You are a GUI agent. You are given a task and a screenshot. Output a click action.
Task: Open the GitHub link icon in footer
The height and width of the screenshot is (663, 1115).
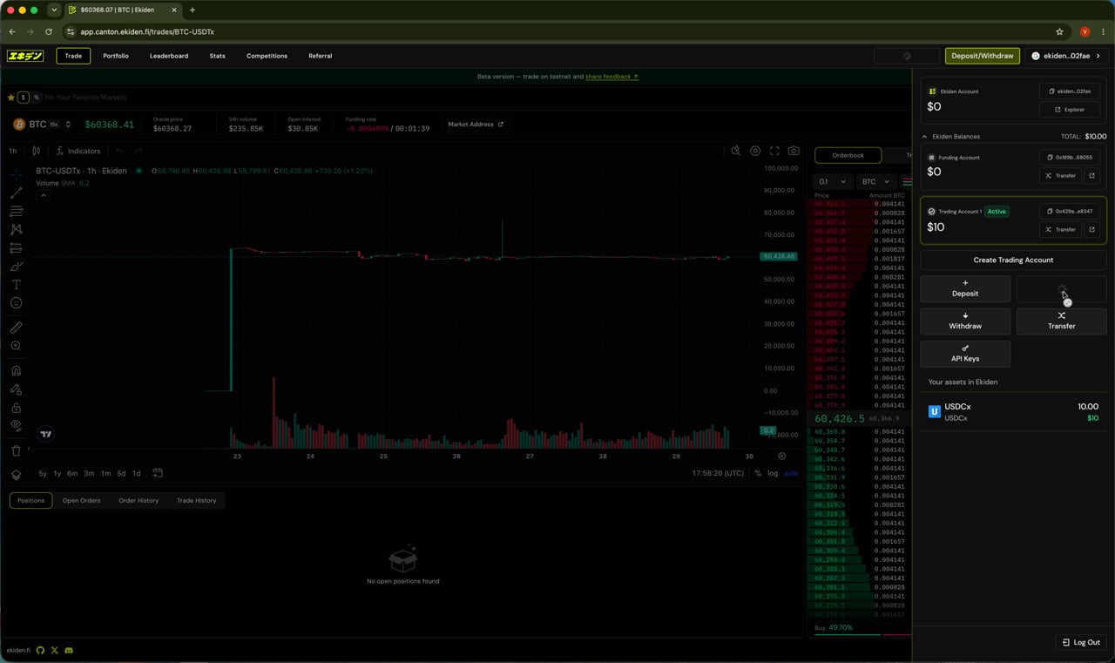[x=40, y=650]
